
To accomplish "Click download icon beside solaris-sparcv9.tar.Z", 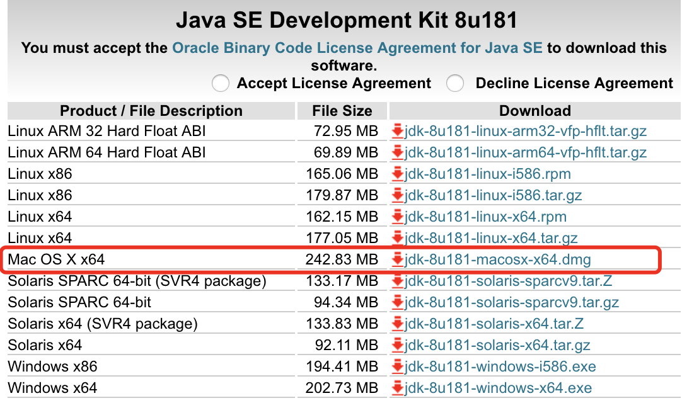I will (x=398, y=281).
